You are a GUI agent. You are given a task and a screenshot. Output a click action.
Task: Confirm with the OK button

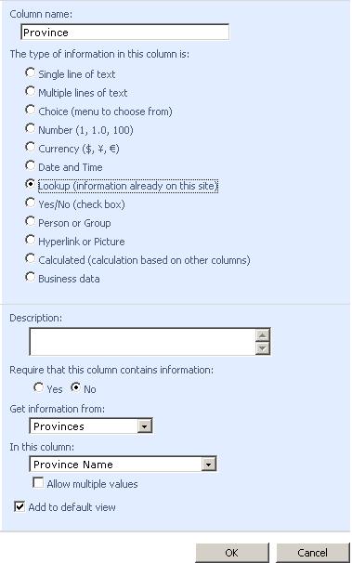[x=232, y=552]
